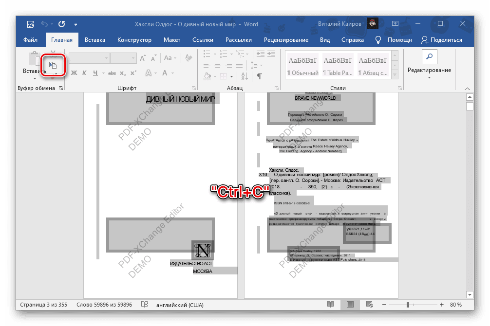Justify text alignment icon

coord(239,65)
